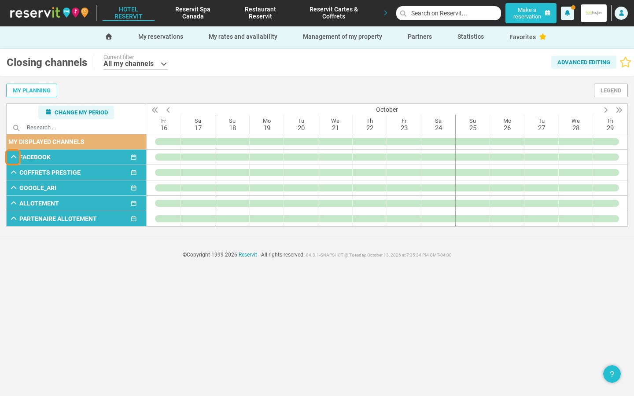The height and width of the screenshot is (396, 634).
Task: Switch to Reservit Cartes & Coffrets tab
Action: pos(334,13)
